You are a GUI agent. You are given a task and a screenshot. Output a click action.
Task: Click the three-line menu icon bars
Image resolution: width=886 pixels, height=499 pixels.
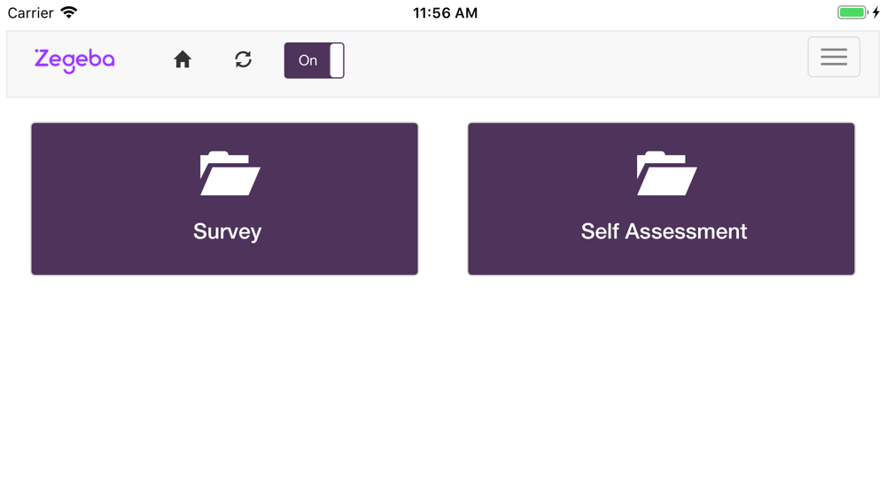pyautogui.click(x=834, y=57)
